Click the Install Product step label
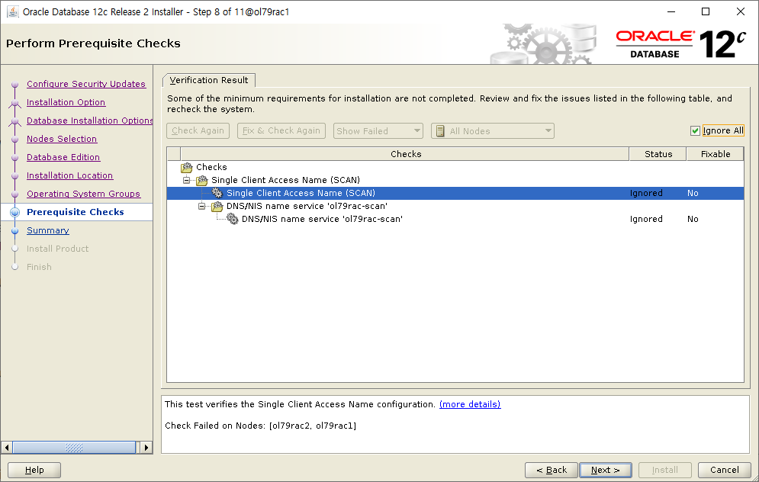This screenshot has width=759, height=482. (58, 249)
